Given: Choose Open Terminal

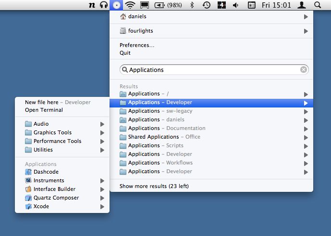Looking at the screenshot, I should [44, 110].
